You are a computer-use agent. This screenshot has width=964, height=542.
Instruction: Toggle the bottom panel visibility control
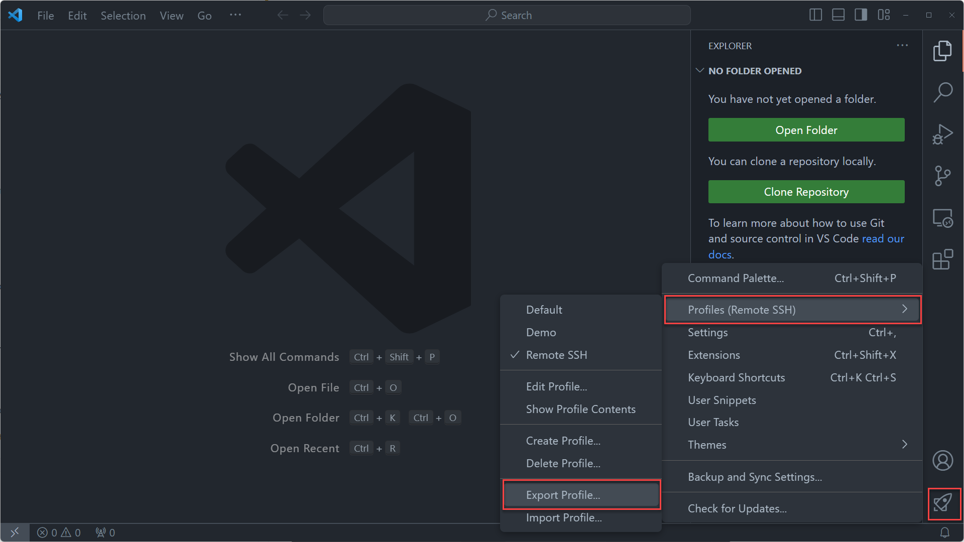coord(837,15)
